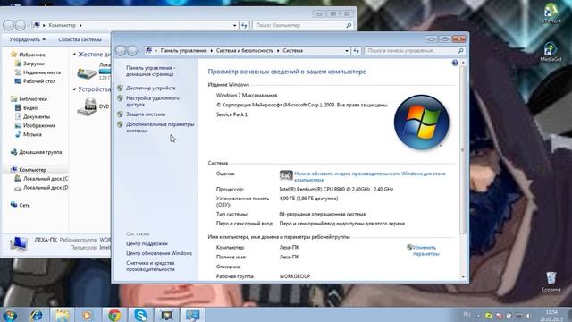Go back in the System window
572x322 pixels.
coord(121,51)
